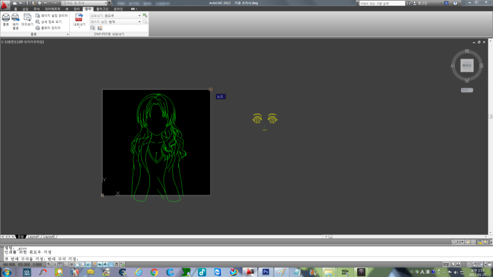Toggle Object Snap in status bar
493x277 pixels.
click(x=78, y=265)
